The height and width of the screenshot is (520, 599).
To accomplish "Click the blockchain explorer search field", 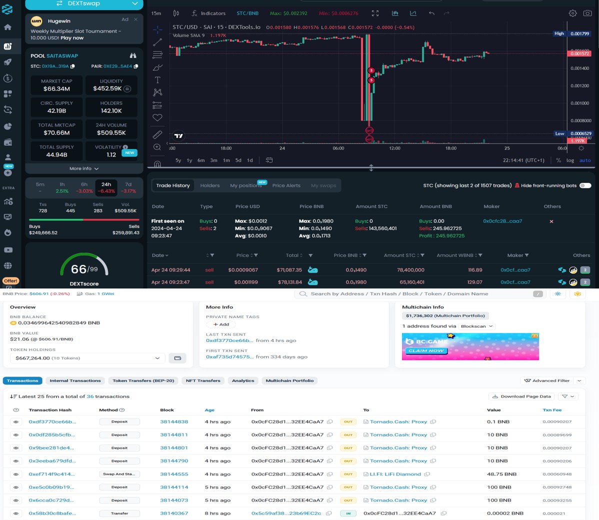I will click(x=419, y=294).
